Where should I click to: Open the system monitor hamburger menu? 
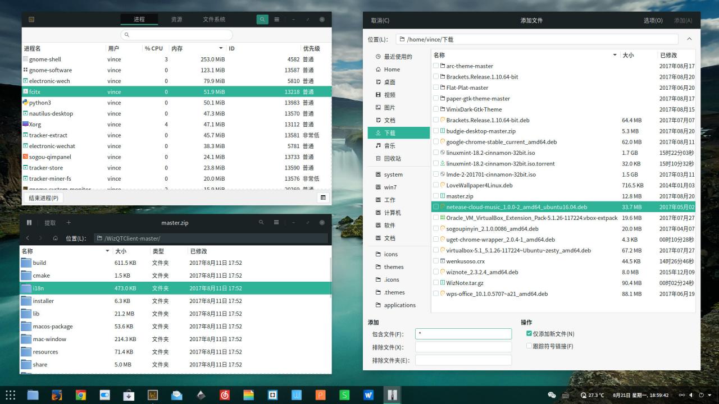point(277,19)
